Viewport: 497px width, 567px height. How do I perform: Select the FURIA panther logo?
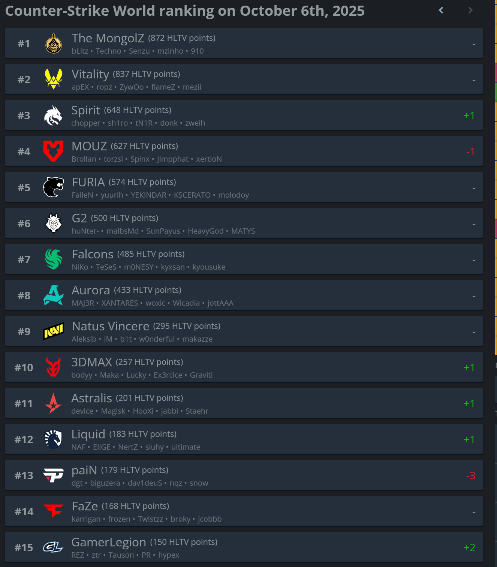click(54, 187)
